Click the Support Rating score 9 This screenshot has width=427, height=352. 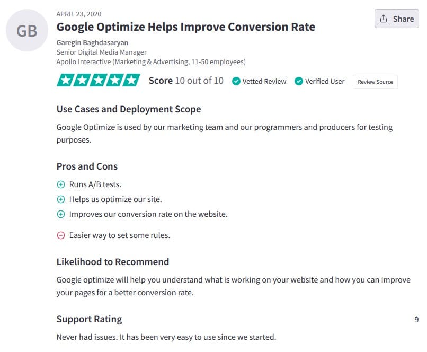(416, 320)
